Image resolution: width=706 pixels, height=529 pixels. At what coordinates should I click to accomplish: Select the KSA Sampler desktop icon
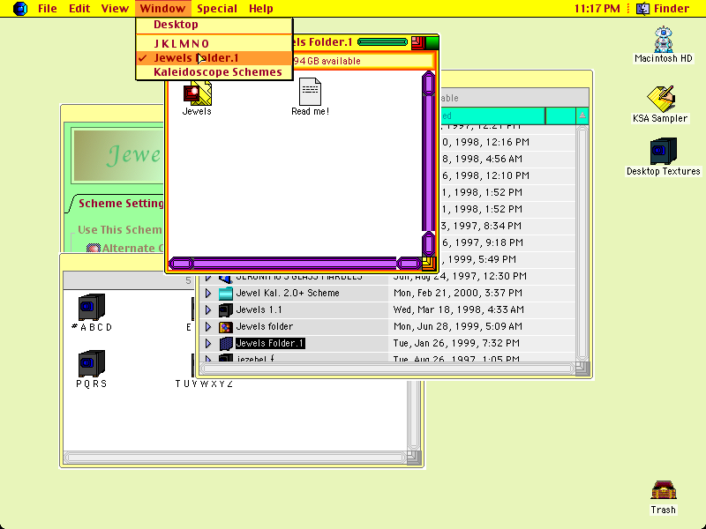[660, 99]
